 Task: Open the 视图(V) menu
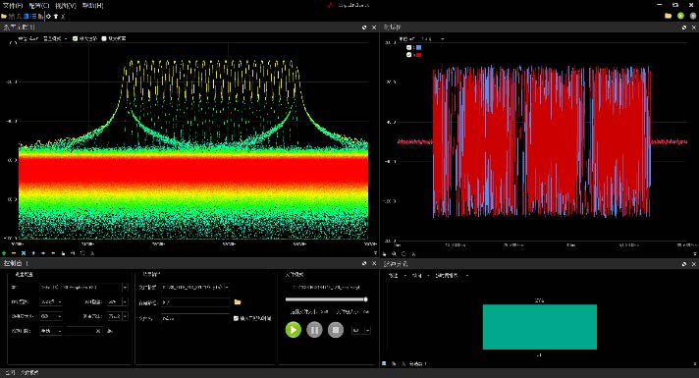tap(66, 6)
